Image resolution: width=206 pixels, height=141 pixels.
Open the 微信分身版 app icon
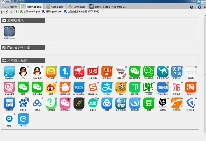point(37,87)
